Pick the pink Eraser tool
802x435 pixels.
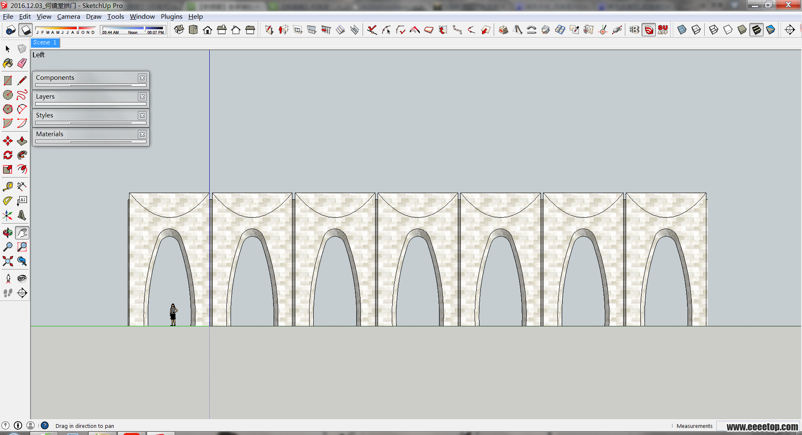point(22,63)
